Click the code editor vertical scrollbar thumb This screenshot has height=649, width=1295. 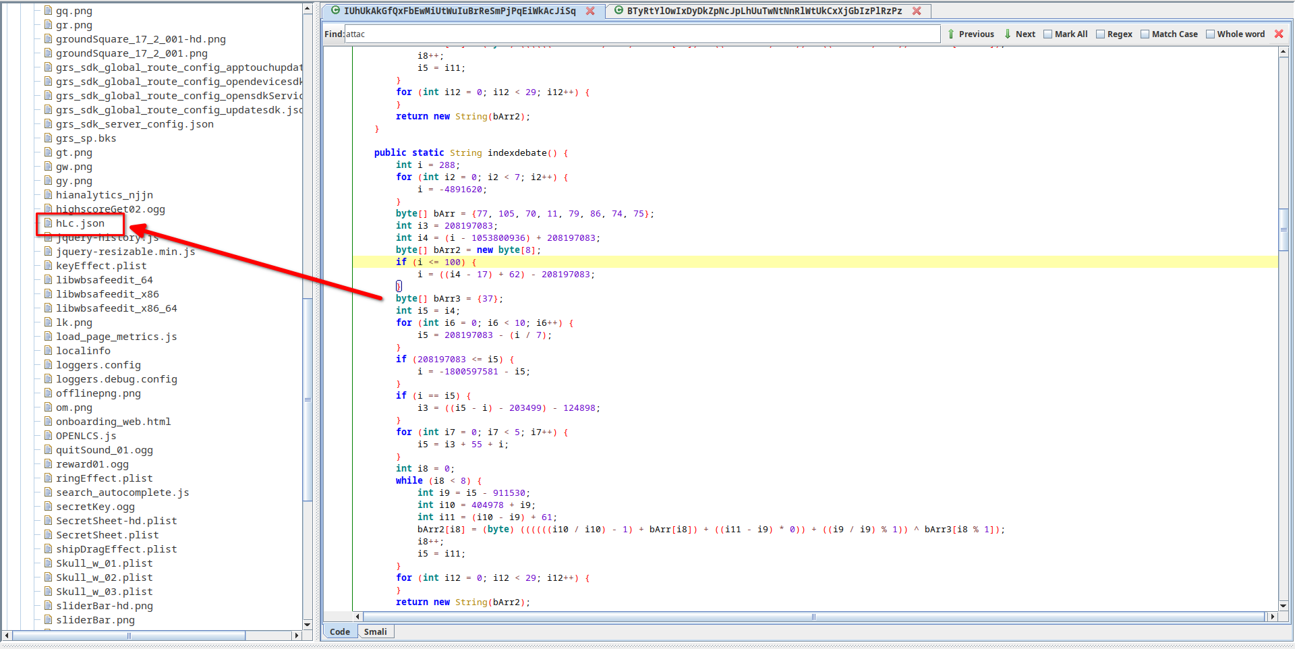1284,229
